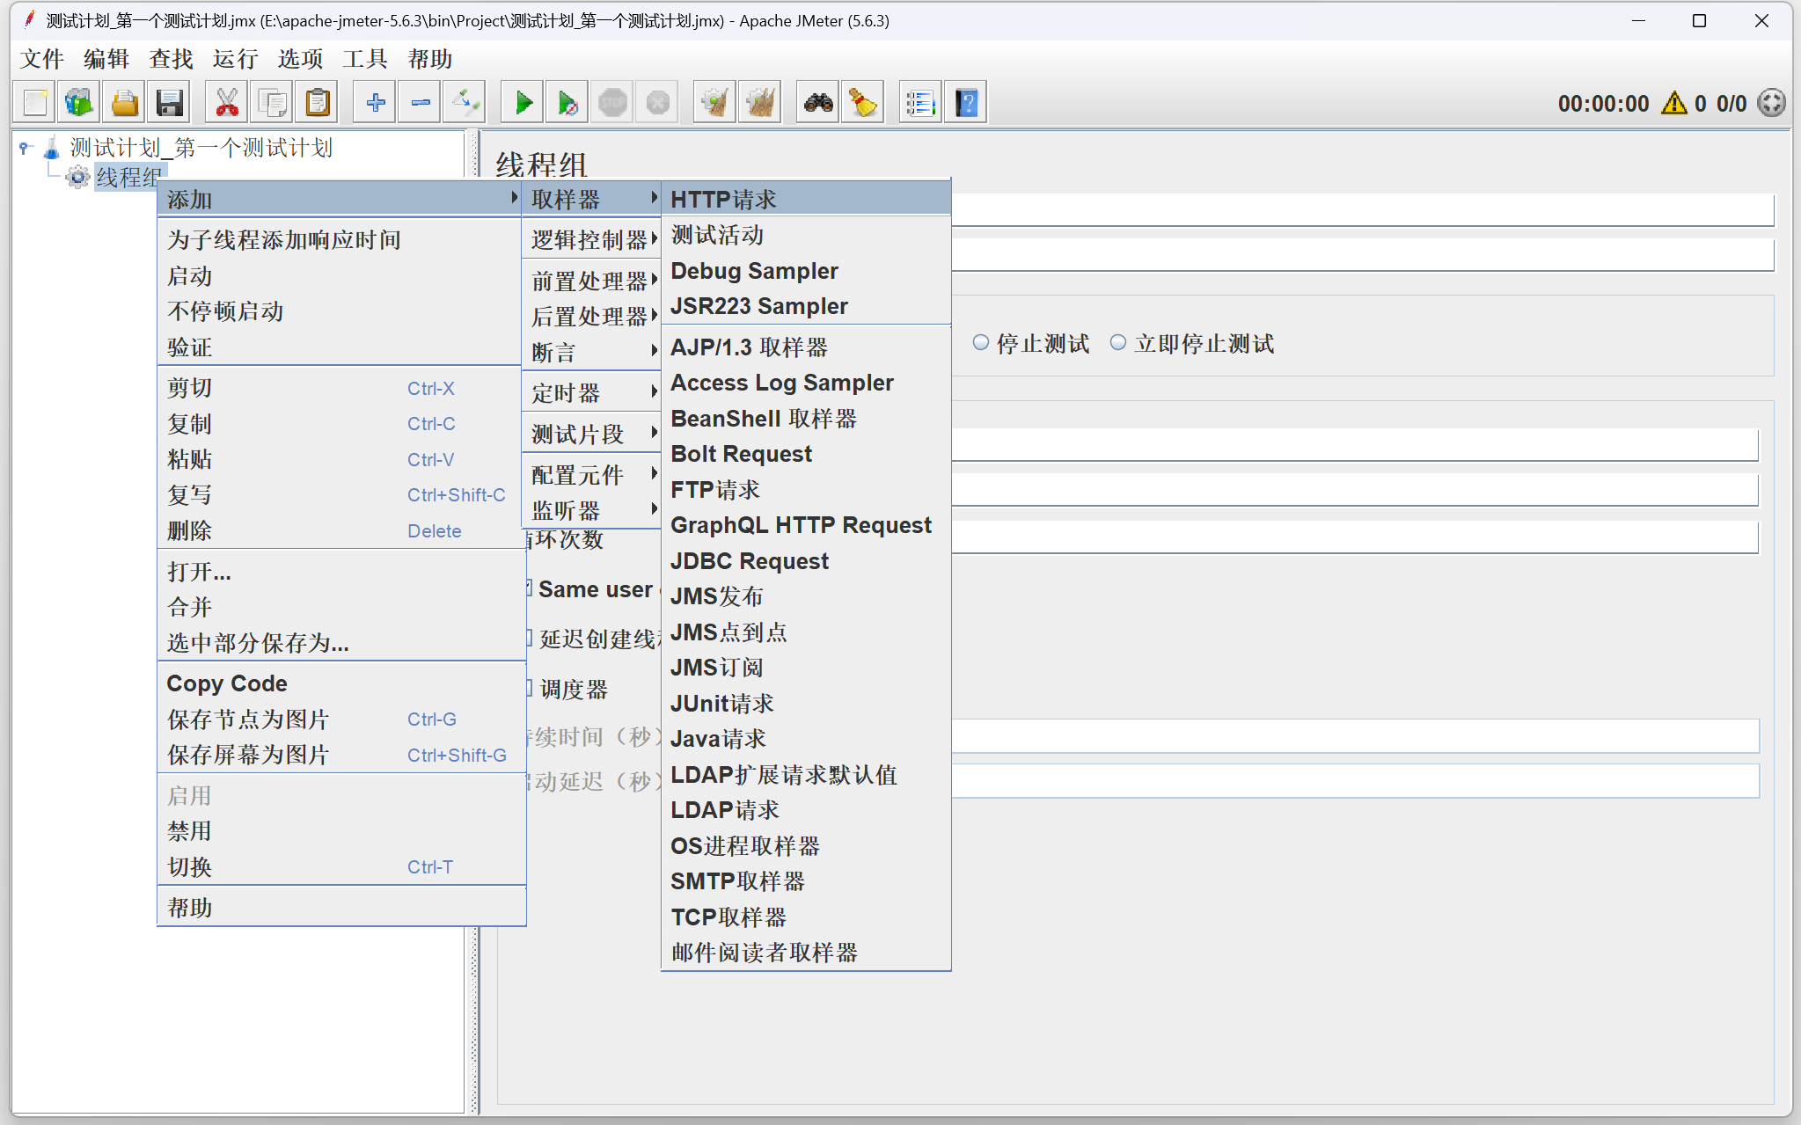Choose JSR223 Sampler entry
1801x1125 pixels.
806,305
